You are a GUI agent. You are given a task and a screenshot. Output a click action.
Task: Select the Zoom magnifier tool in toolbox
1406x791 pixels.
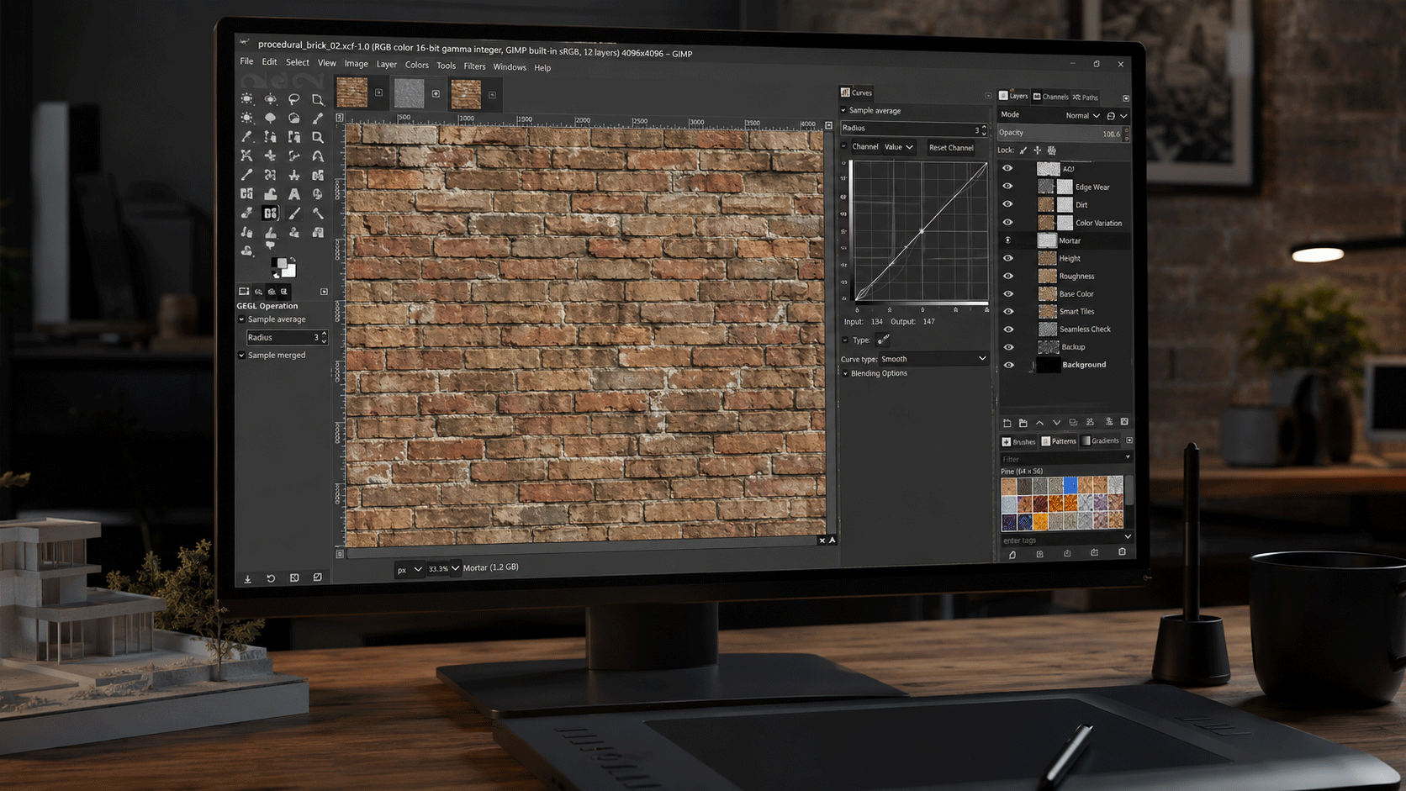point(318,137)
